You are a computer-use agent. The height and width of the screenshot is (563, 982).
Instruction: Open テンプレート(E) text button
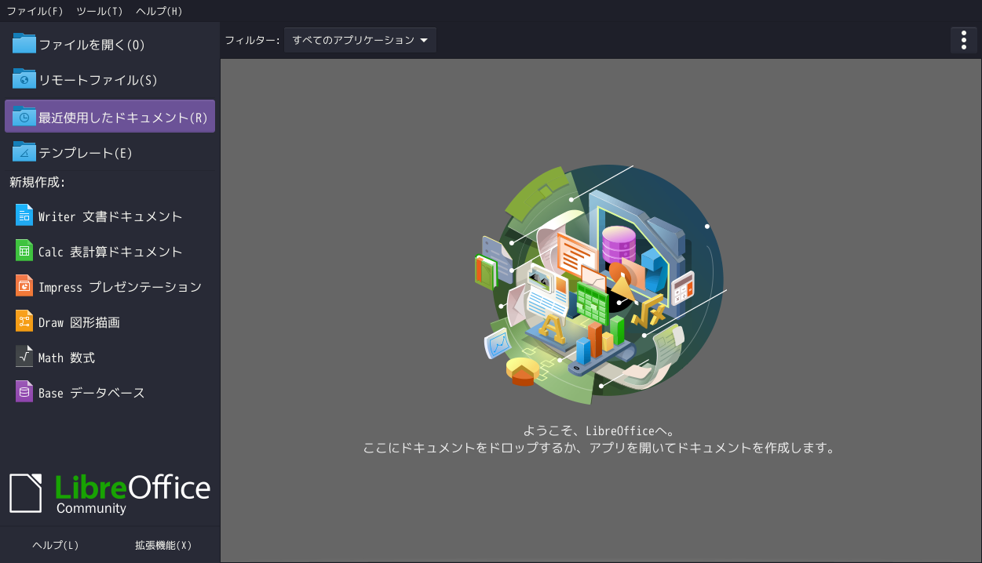coord(86,153)
